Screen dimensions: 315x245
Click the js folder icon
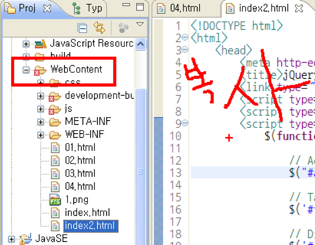[x=55, y=109]
